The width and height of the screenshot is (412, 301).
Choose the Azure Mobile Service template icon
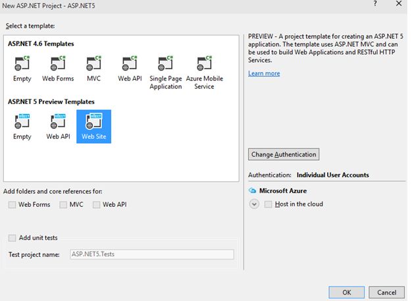(x=205, y=64)
